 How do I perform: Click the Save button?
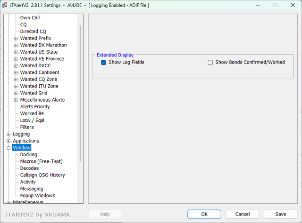tap(280, 214)
